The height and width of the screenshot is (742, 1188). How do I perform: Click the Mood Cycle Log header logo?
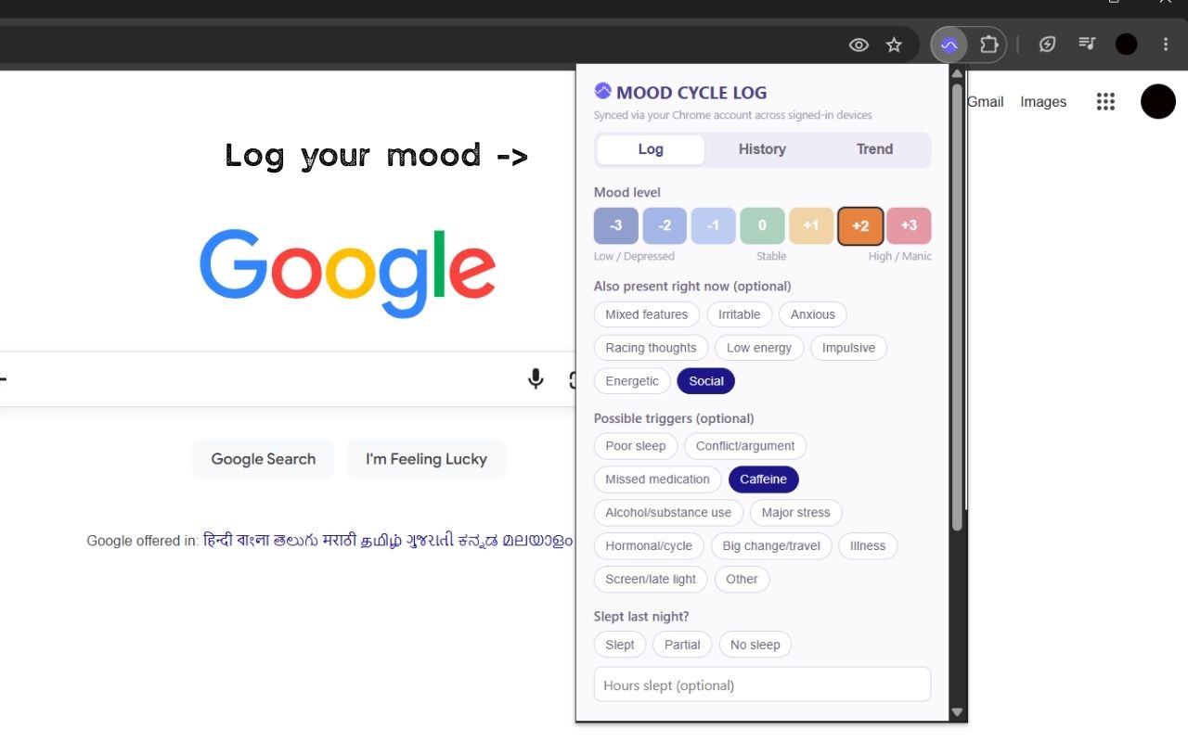(x=603, y=91)
